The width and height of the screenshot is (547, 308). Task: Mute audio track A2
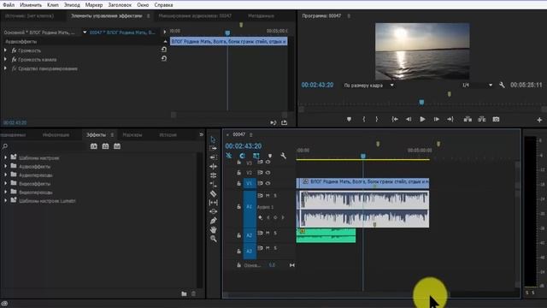tap(268, 233)
